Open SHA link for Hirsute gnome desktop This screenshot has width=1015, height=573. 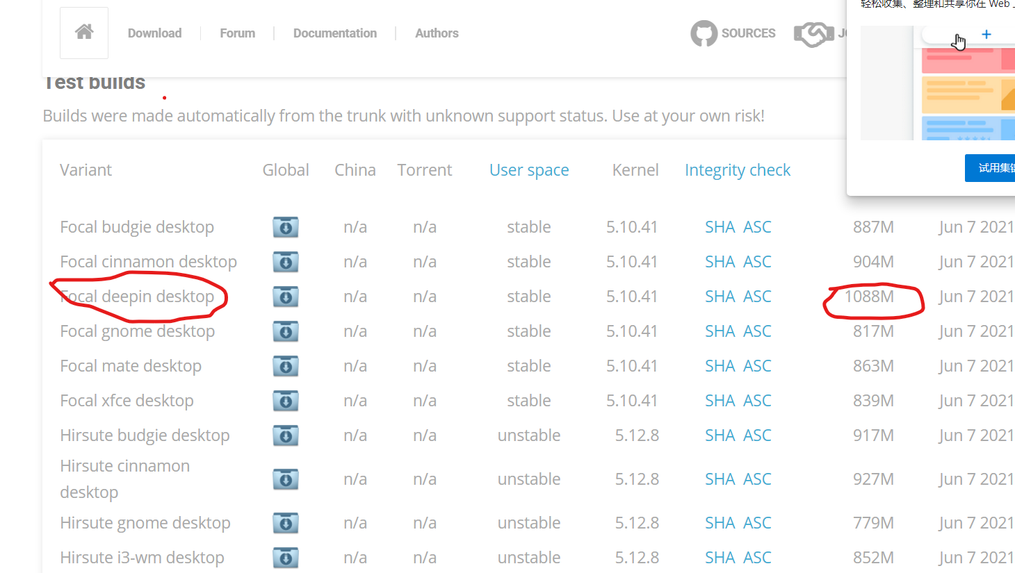coord(720,523)
